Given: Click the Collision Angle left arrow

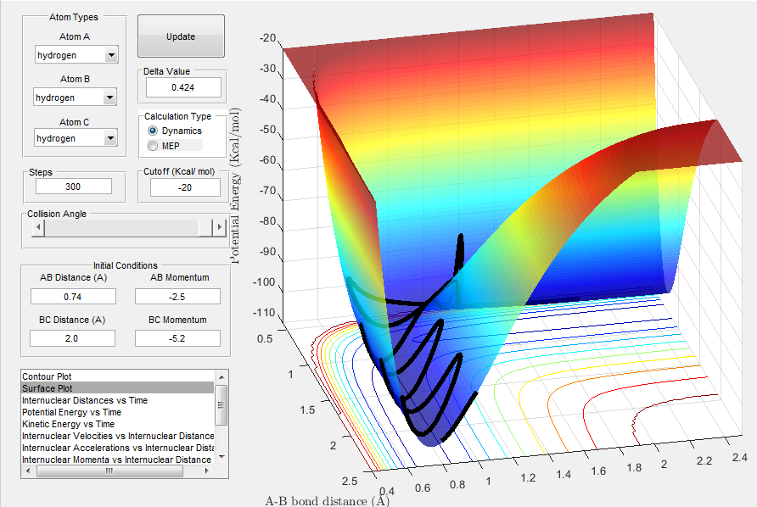Looking at the screenshot, I should [x=38, y=226].
